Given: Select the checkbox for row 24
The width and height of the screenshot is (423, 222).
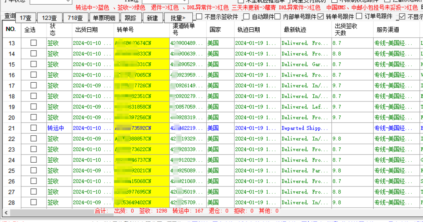Looking at the screenshot, I should point(33,160).
